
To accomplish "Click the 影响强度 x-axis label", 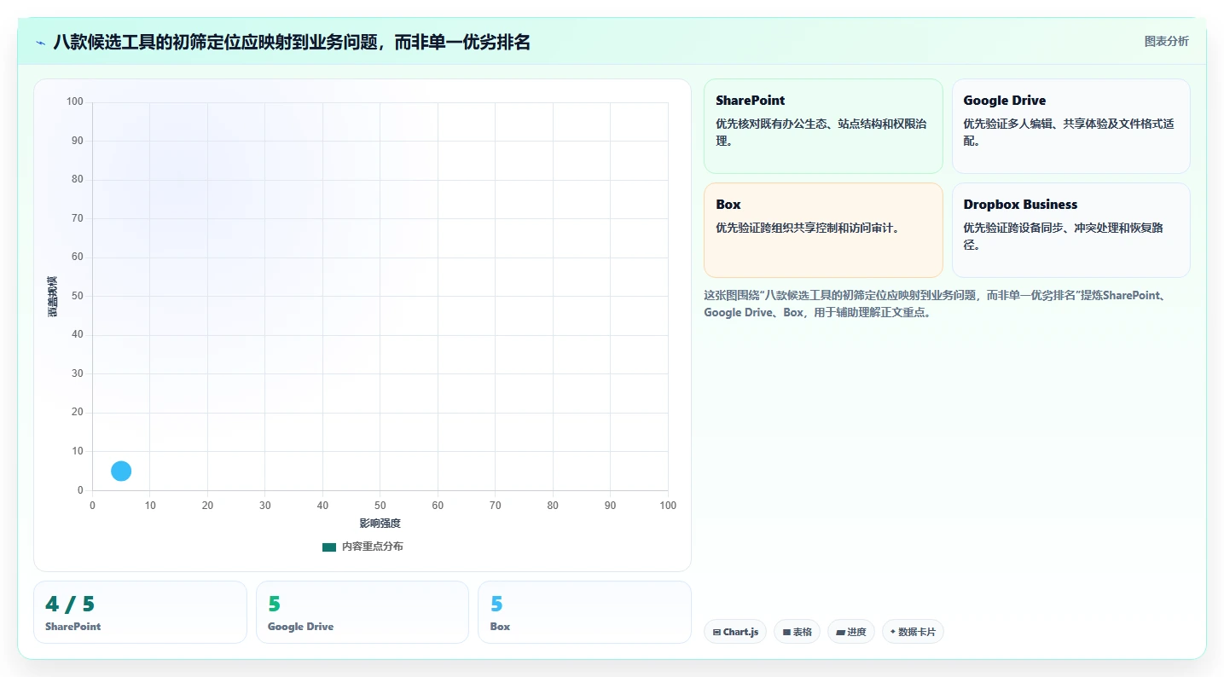I will [x=380, y=524].
